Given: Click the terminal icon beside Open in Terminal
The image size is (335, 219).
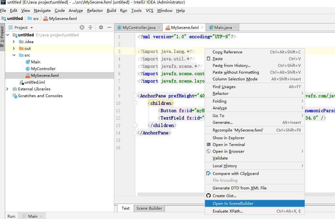Looking at the screenshot, I should pyautogui.click(x=208, y=144).
